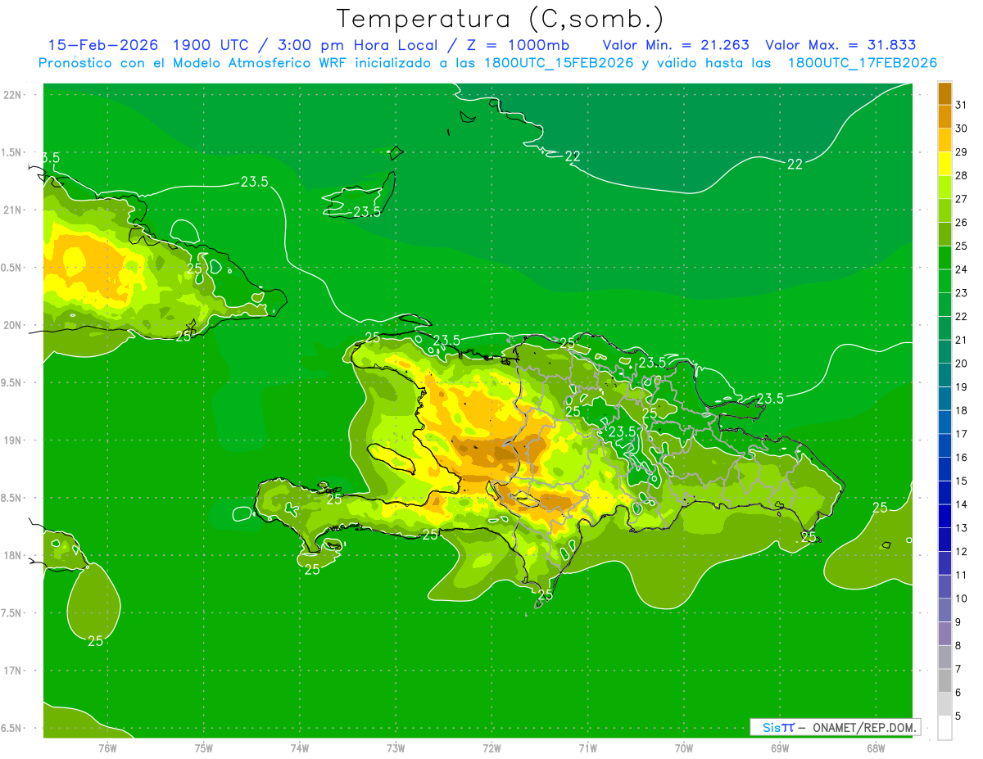Pick the dark orange colorbar segment above 31
The height and width of the screenshot is (759, 983).
pos(944,94)
